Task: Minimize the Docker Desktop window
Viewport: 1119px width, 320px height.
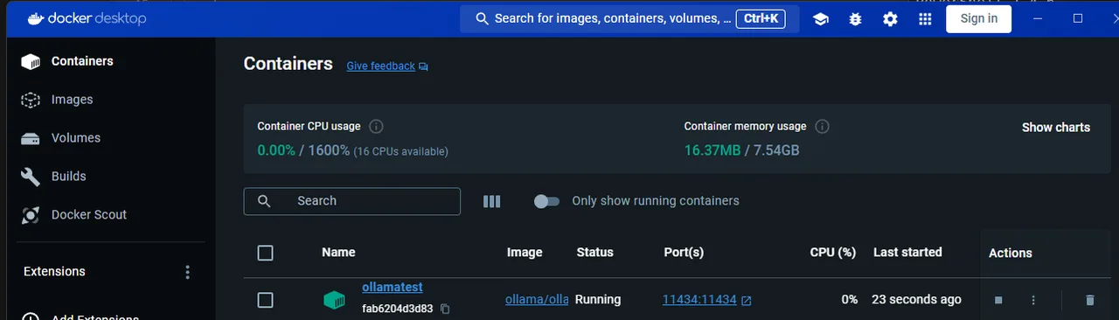Action: 1038,18
